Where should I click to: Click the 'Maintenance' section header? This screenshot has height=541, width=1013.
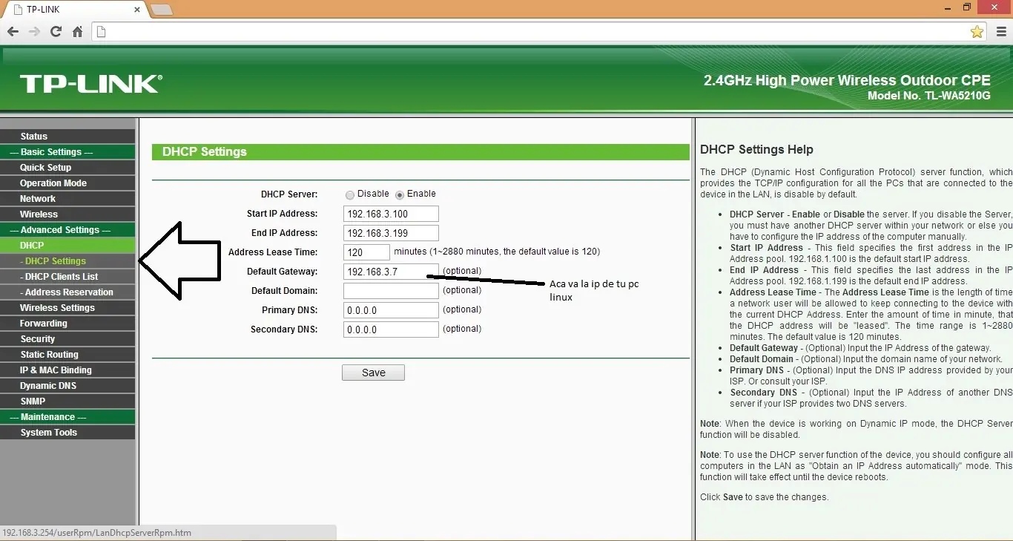coord(67,417)
